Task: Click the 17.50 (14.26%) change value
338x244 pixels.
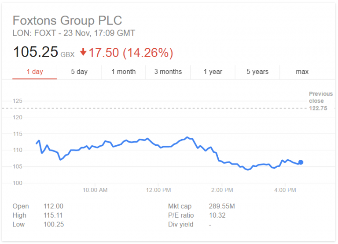Action: click(131, 53)
